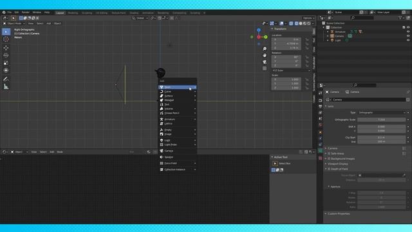Select the Scale tool

[6, 63]
